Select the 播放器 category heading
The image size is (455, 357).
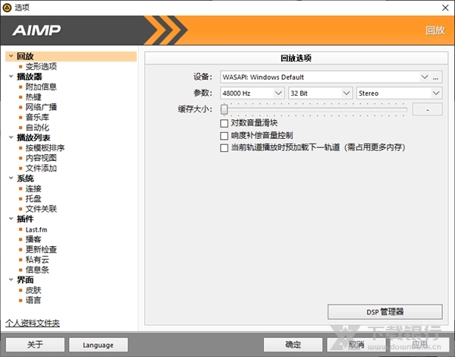[30, 77]
